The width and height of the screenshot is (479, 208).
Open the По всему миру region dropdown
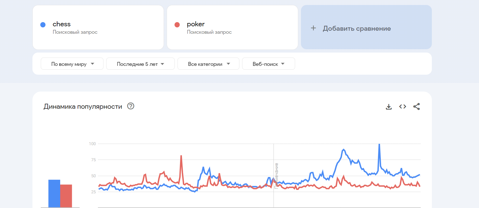(72, 64)
